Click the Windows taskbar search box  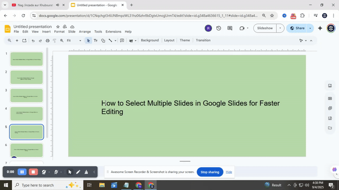[x=47, y=185]
